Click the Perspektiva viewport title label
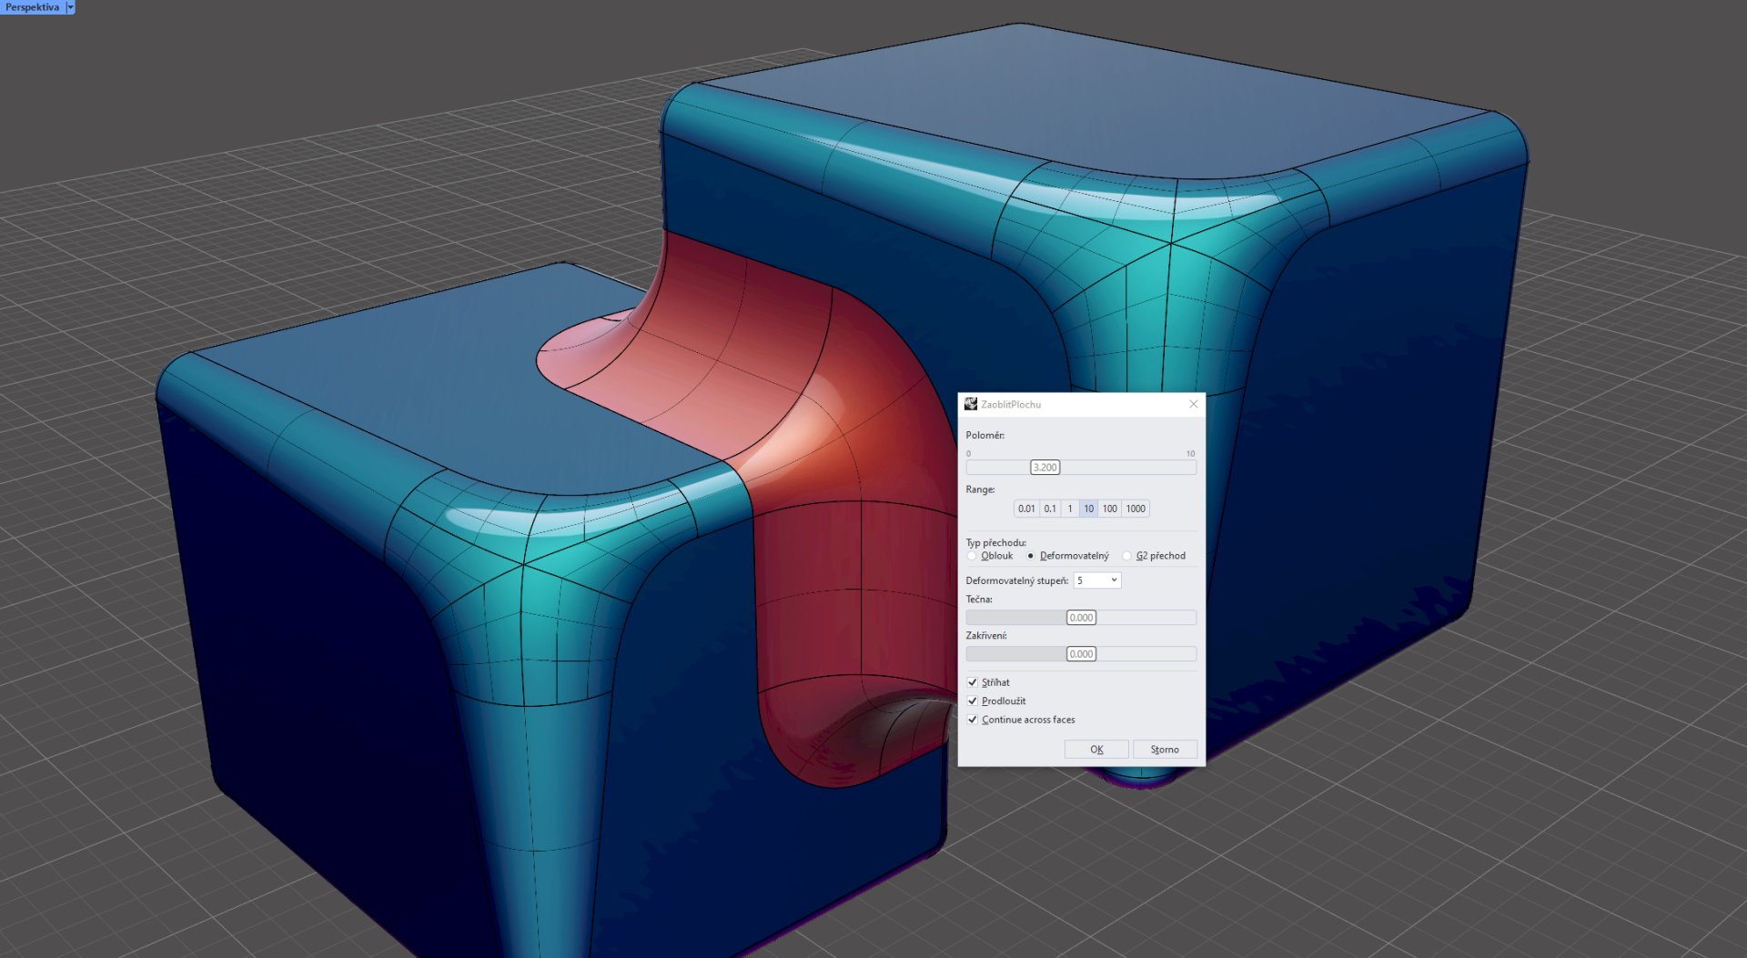The height and width of the screenshot is (958, 1747). (x=32, y=7)
